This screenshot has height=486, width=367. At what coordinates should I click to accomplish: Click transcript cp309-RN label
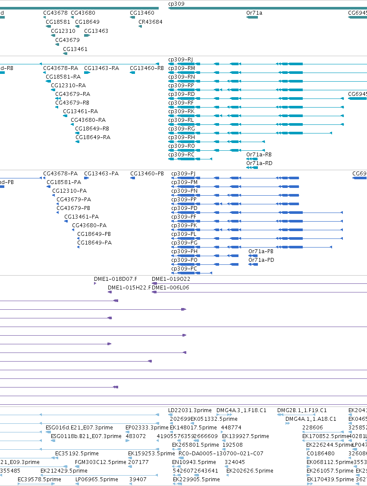[x=182, y=77]
